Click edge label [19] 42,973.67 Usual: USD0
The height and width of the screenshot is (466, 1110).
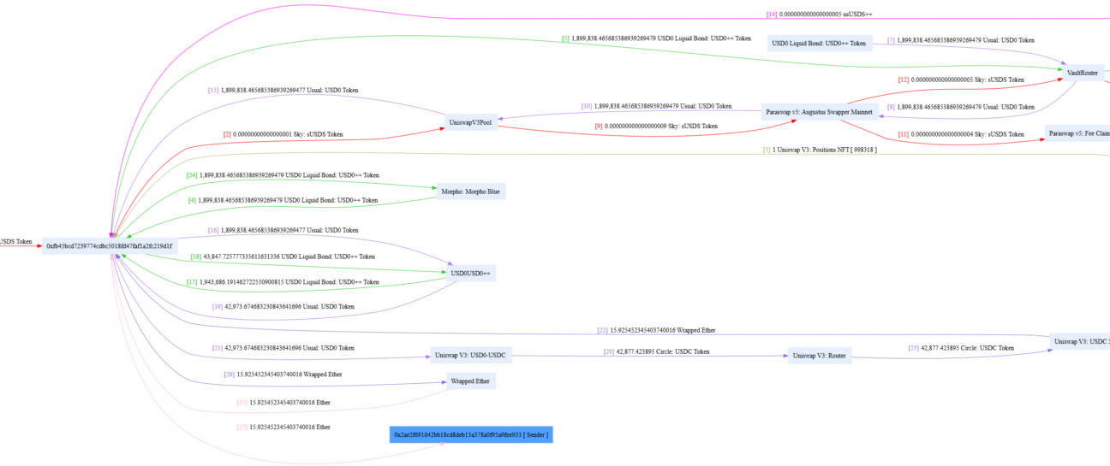tap(283, 306)
